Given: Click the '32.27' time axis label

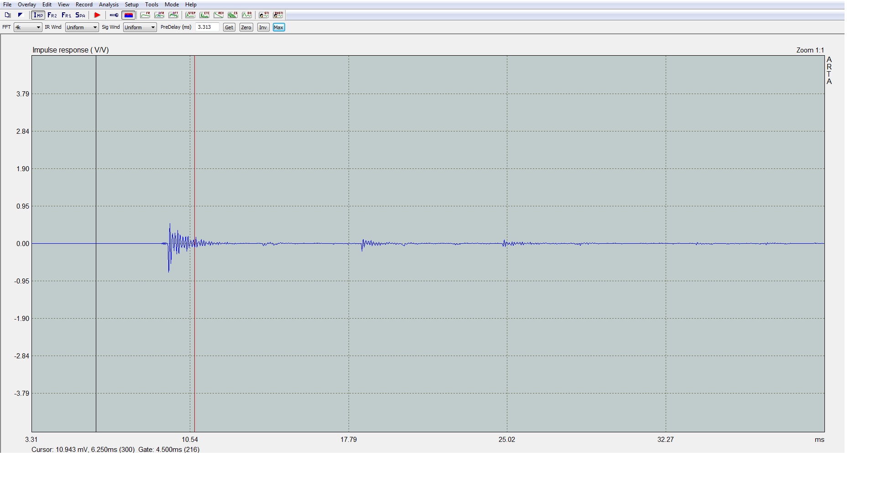Looking at the screenshot, I should 666,440.
